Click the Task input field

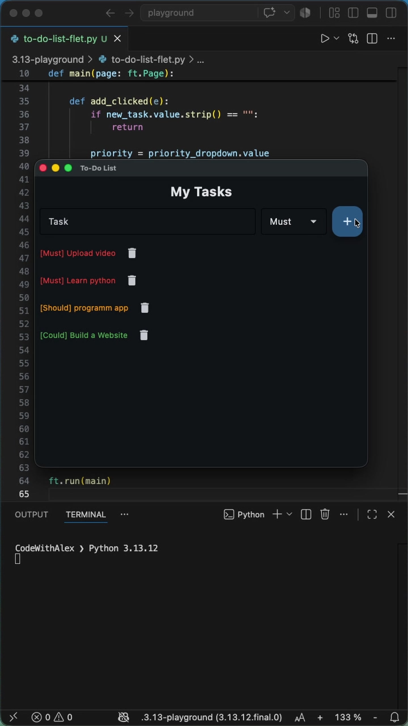click(148, 221)
